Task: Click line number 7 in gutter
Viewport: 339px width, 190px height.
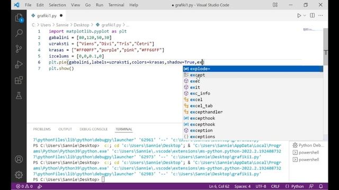Action: coord(39,69)
